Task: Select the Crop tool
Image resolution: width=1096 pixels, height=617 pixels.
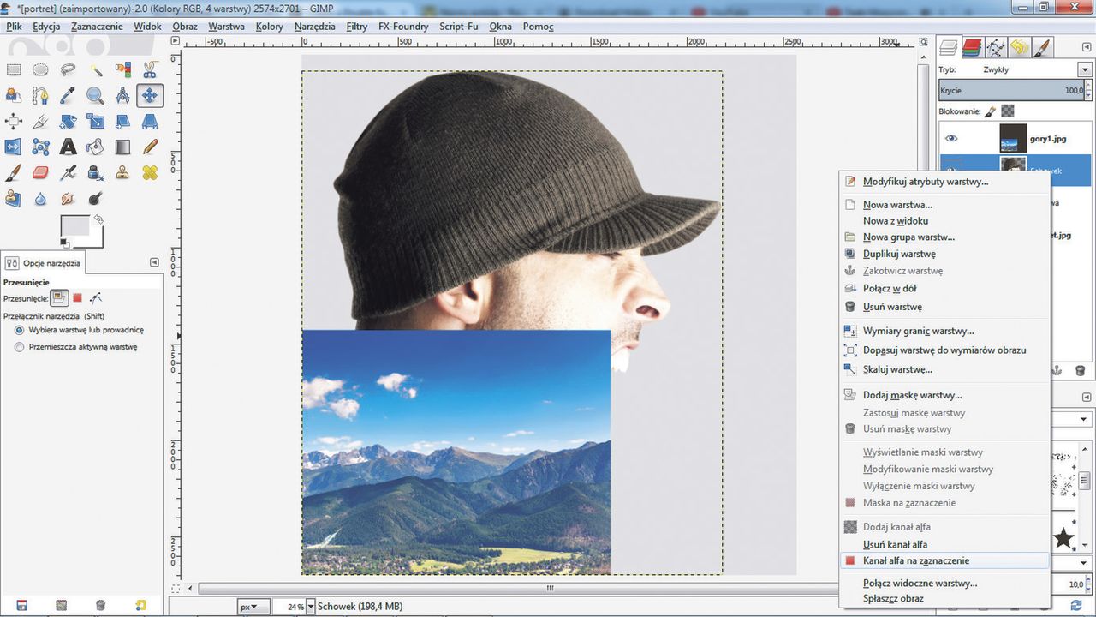Action: pyautogui.click(x=40, y=121)
